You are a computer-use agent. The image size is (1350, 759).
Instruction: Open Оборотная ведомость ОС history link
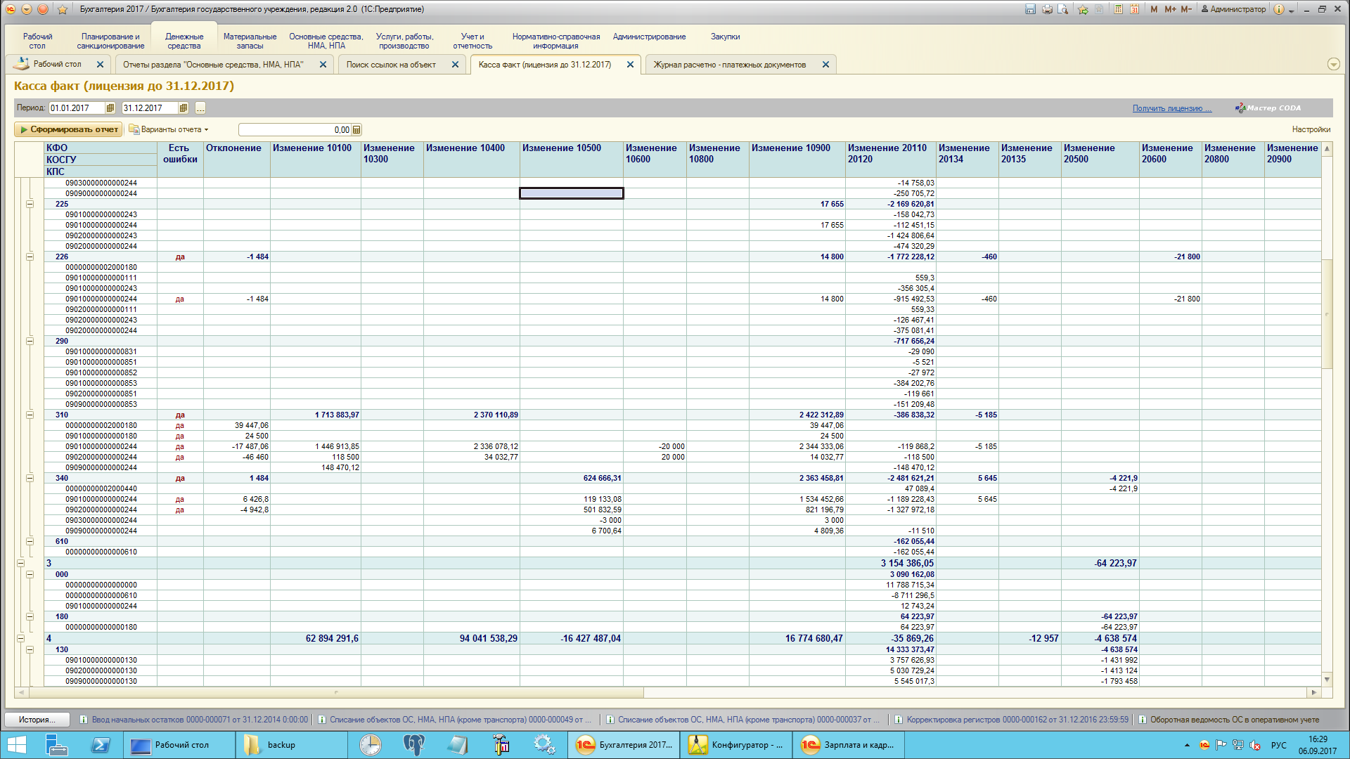[x=1228, y=720]
